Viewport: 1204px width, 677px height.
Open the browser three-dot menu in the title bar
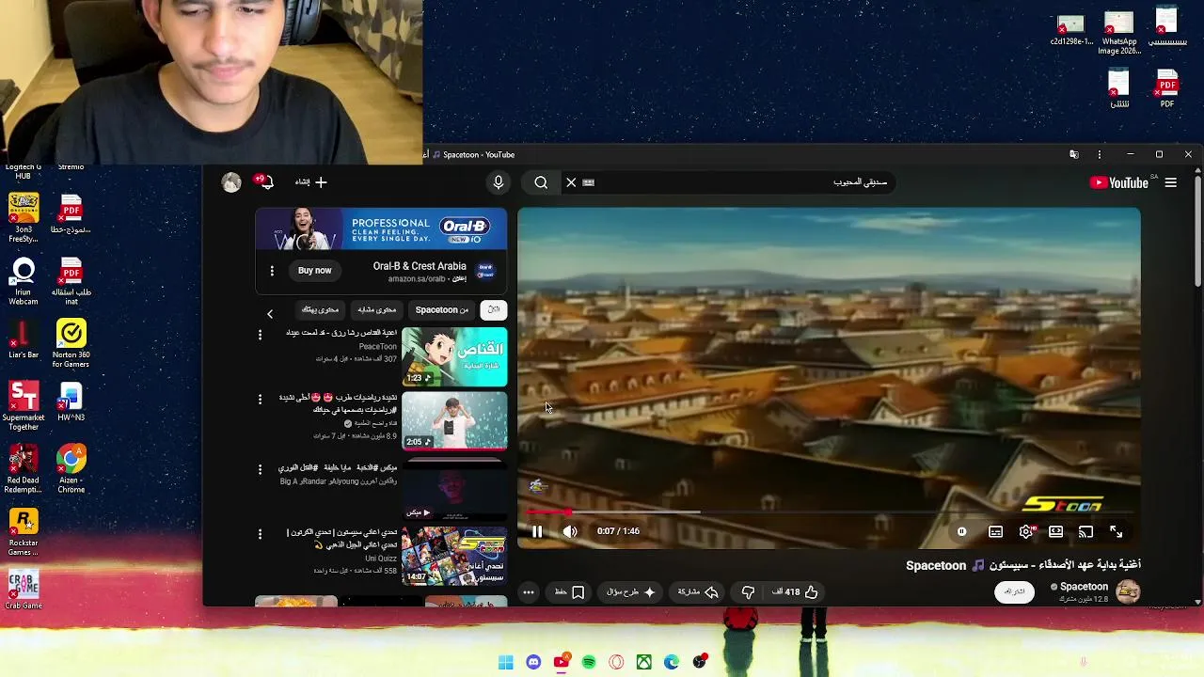pyautogui.click(x=1100, y=154)
